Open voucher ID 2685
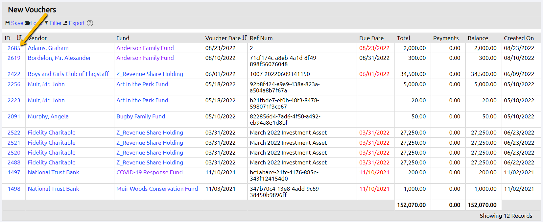The height and width of the screenshot is (222, 543). pos(14,48)
